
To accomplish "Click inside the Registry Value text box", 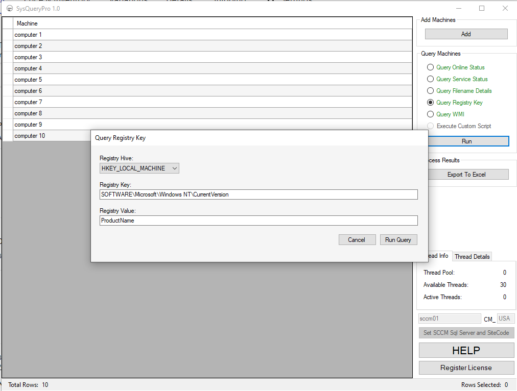I will [258, 220].
